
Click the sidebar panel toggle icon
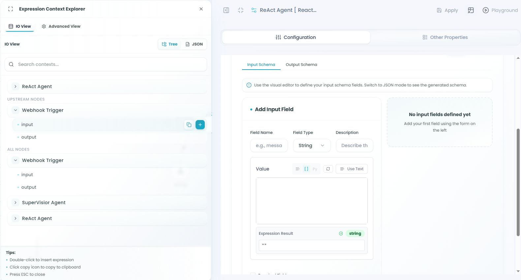coord(226,10)
